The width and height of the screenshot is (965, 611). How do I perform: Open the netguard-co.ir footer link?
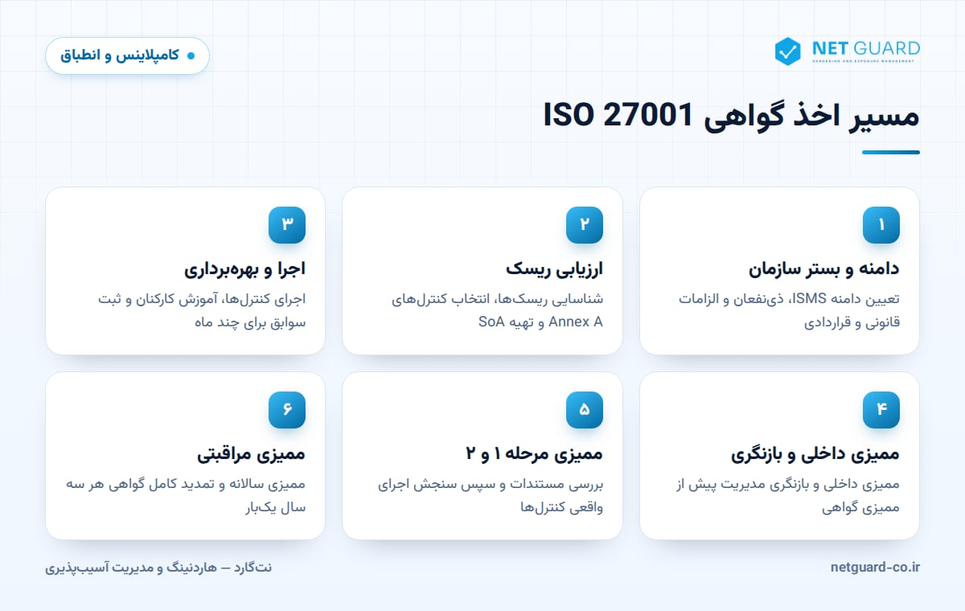[x=875, y=568]
